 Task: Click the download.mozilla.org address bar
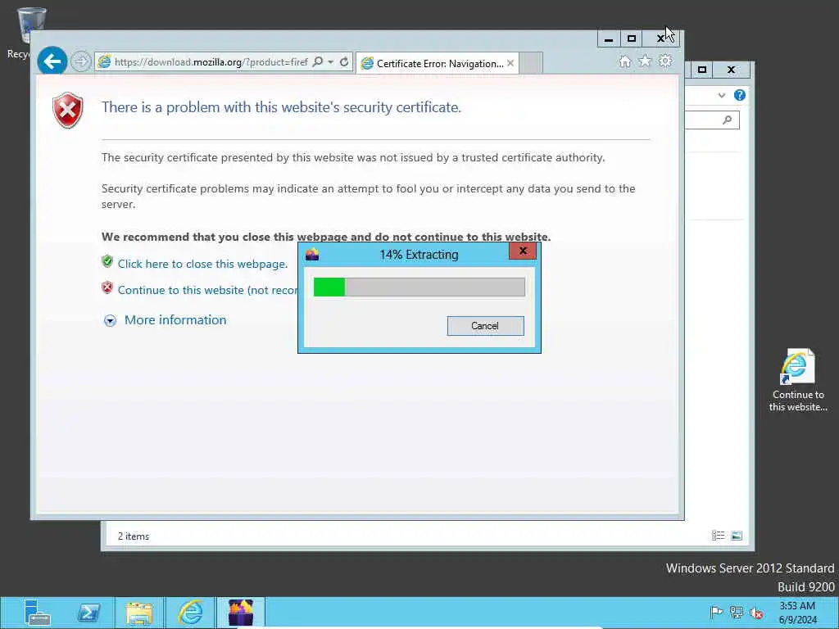tap(211, 62)
